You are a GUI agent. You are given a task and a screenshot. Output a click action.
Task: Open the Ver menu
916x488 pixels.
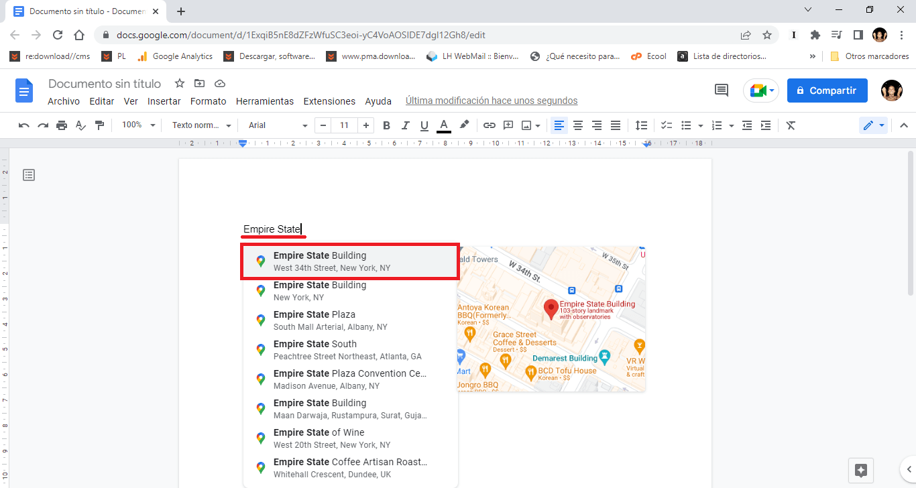point(131,101)
